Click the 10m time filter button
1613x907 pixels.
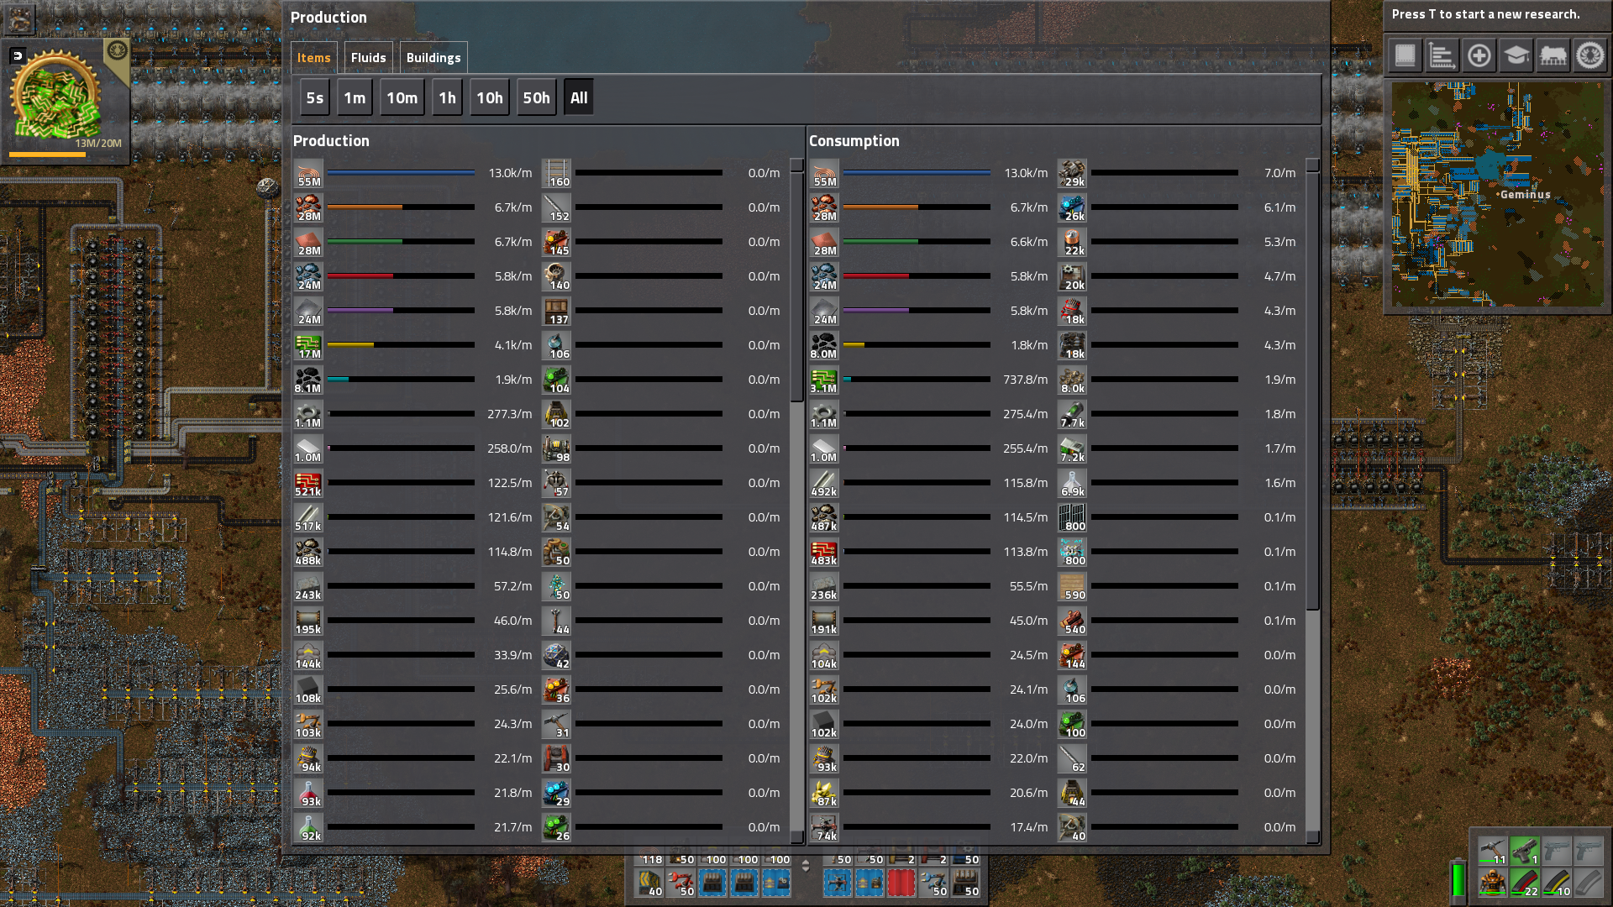tap(401, 97)
